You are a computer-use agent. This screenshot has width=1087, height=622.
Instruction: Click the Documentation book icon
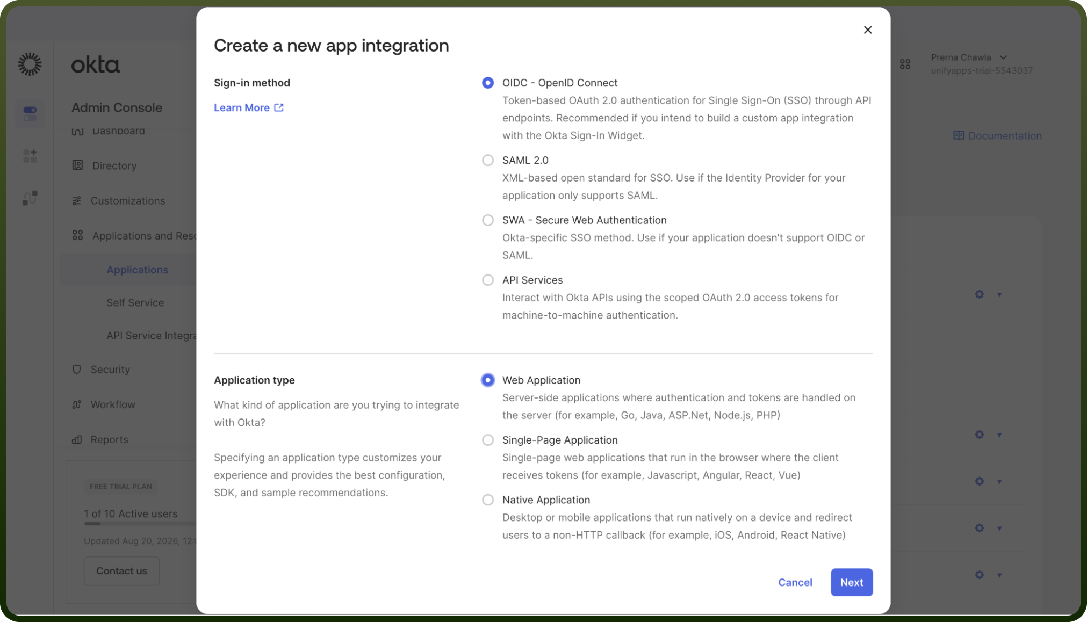tap(959, 135)
